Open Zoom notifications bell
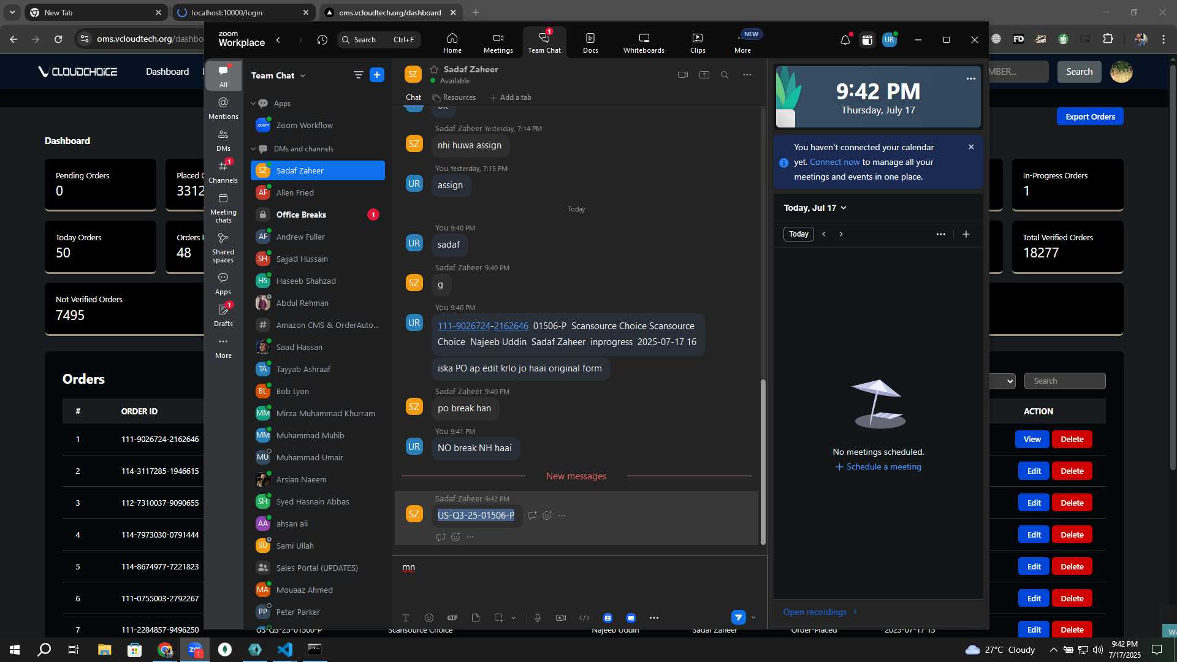The width and height of the screenshot is (1177, 662). coord(845,40)
